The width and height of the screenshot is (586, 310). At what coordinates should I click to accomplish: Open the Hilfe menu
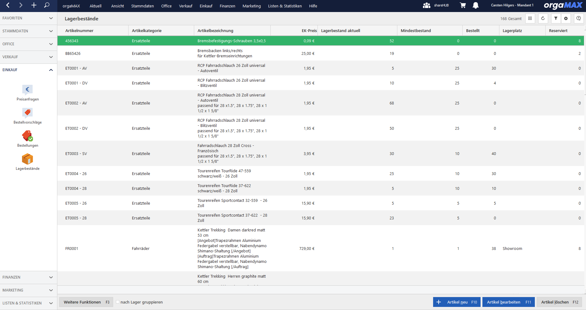coord(313,6)
